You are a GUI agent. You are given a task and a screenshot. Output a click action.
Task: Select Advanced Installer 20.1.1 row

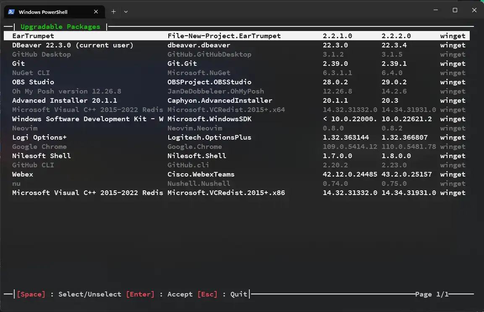237,101
